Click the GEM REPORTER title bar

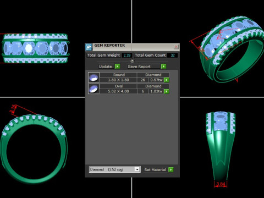133,47
